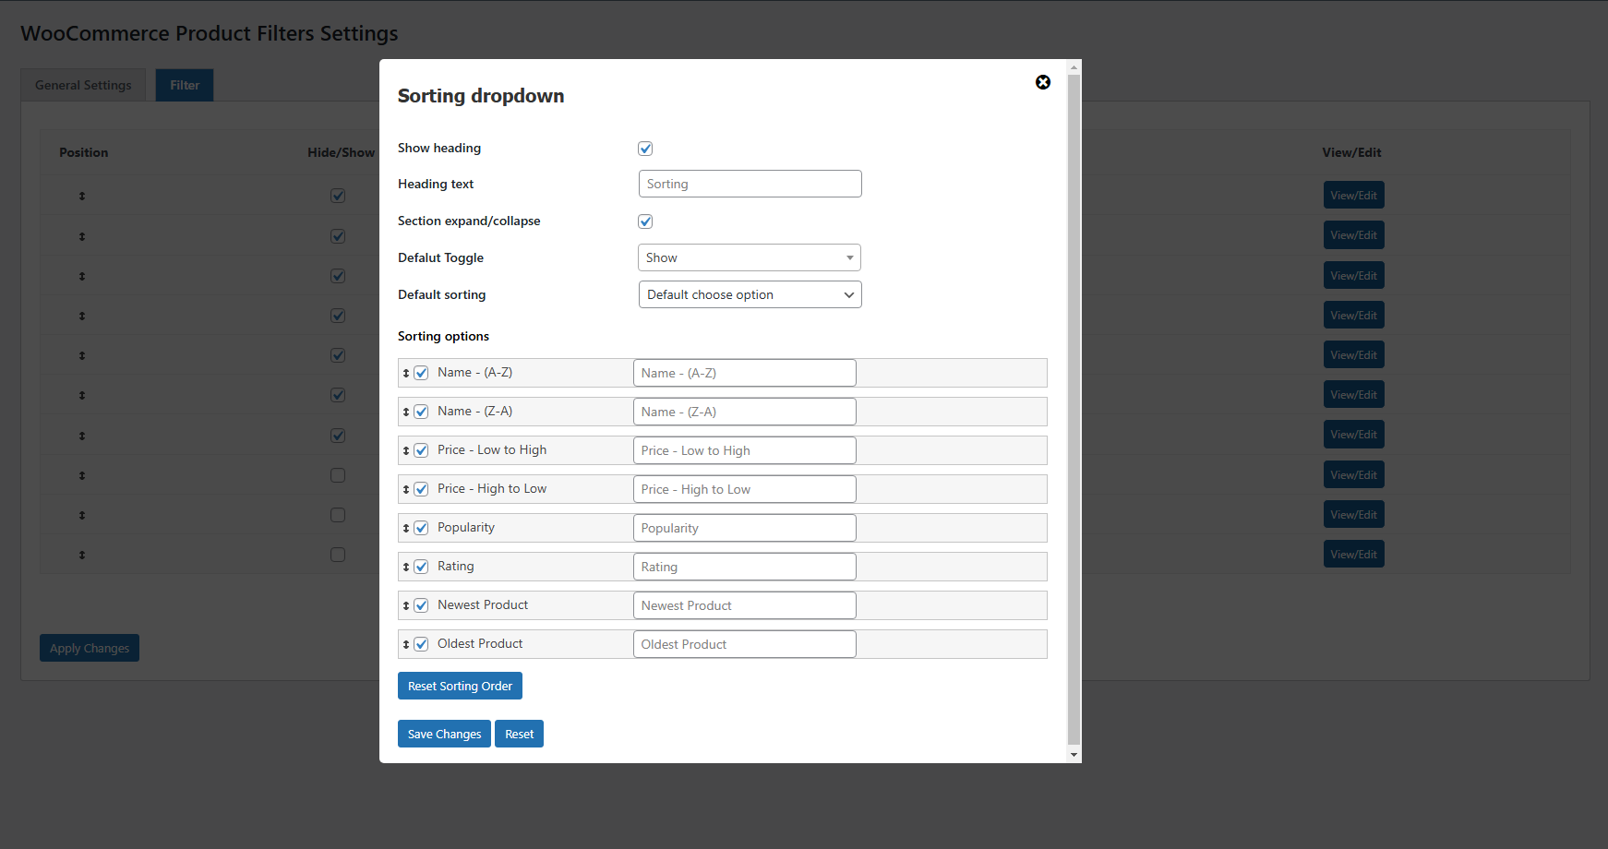Uncheck the Newest Product sorting option
This screenshot has width=1608, height=849.
(421, 605)
